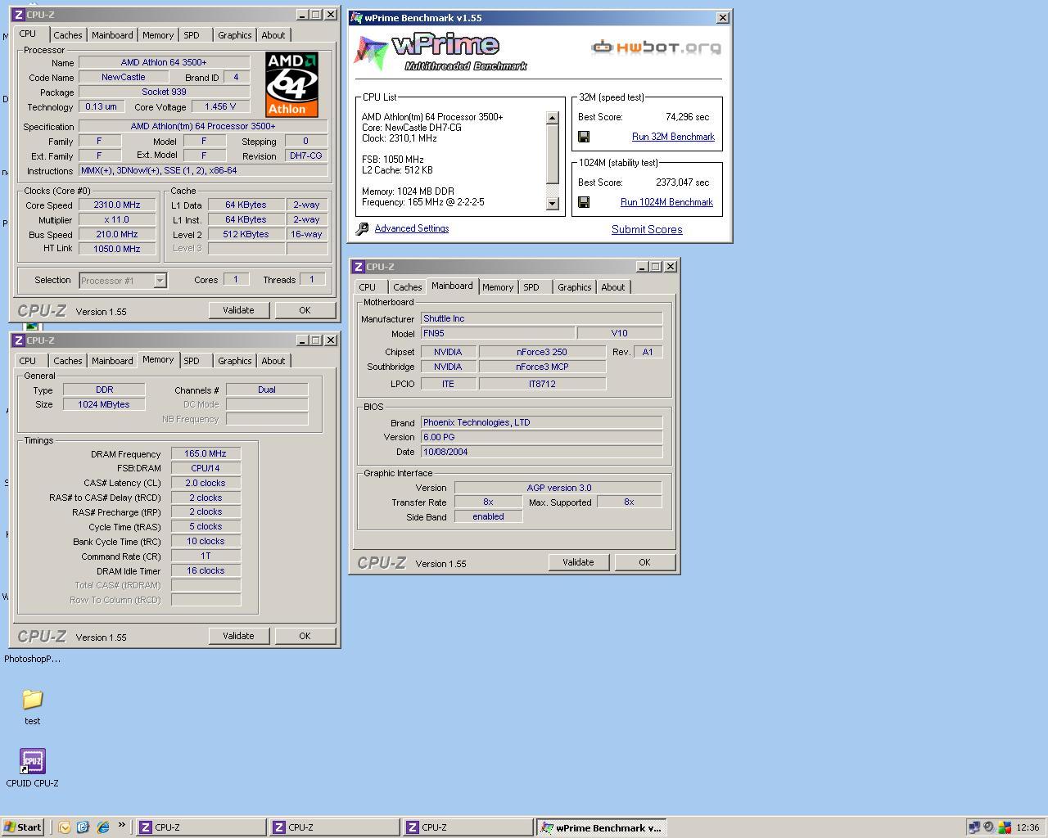Click the AMD Athlon 64 logo

point(291,84)
